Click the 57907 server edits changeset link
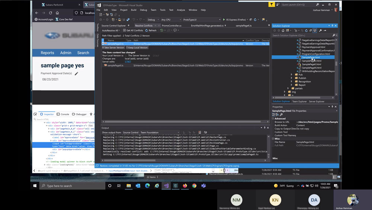 click(x=128, y=61)
